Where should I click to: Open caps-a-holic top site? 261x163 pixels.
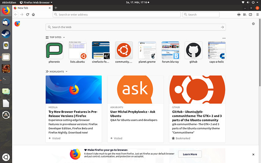pos(217,52)
